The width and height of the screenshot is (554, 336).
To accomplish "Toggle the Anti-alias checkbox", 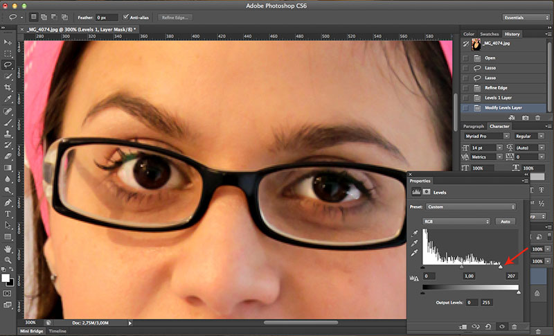I will (x=126, y=16).
